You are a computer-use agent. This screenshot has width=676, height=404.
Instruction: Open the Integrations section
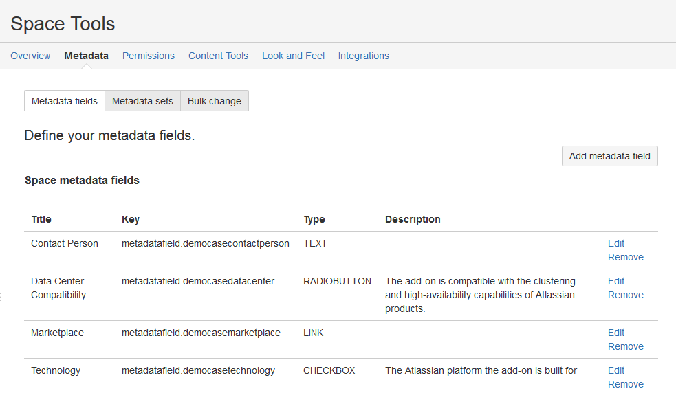pyautogui.click(x=363, y=56)
